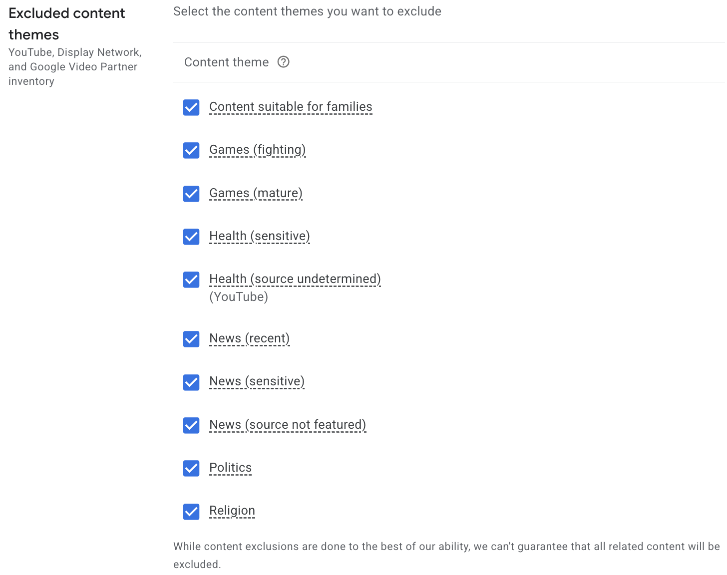The height and width of the screenshot is (575, 727).
Task: Open the Health (sensitive) definition
Action: point(260,236)
